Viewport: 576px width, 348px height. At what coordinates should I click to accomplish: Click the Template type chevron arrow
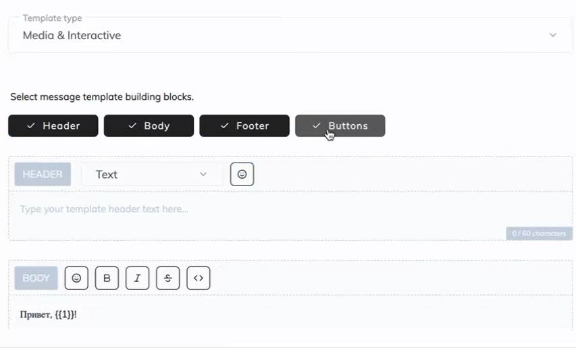(x=553, y=35)
